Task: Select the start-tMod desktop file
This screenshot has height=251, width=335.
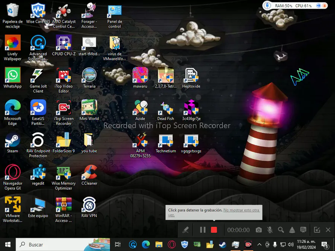Action: 89,45
